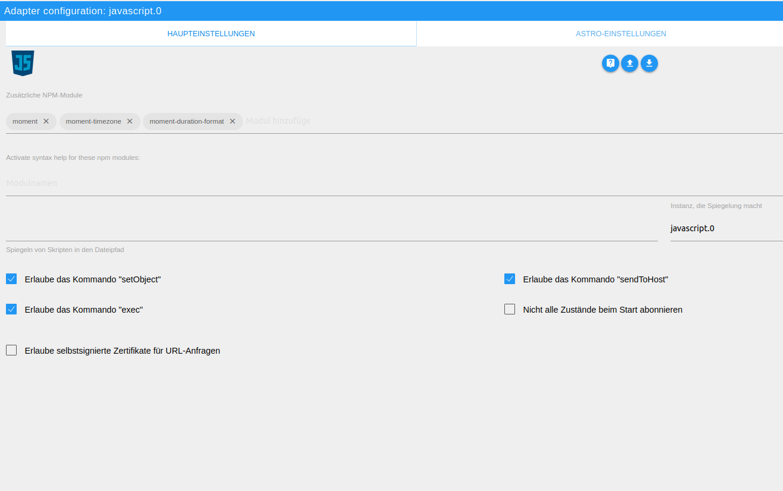Click the label Erlaube das Kommando "setObject"
The width and height of the screenshot is (783, 491).
pos(93,279)
